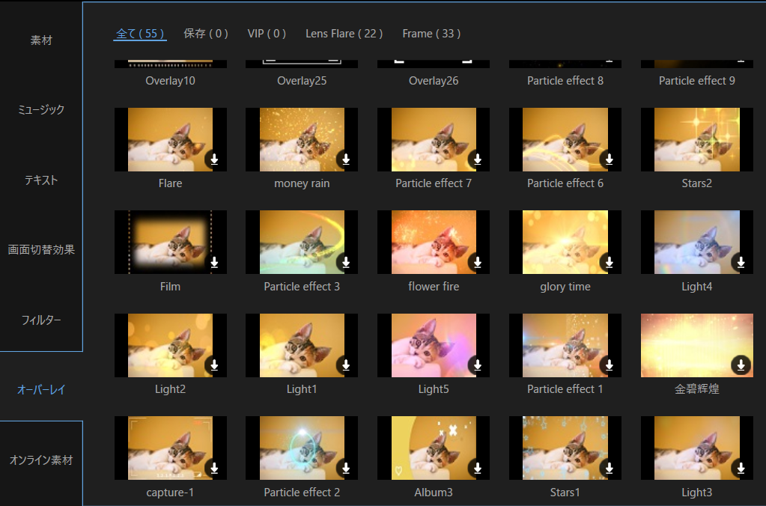The height and width of the screenshot is (506, 766).
Task: Select the glory time thumbnail
Action: pos(565,243)
